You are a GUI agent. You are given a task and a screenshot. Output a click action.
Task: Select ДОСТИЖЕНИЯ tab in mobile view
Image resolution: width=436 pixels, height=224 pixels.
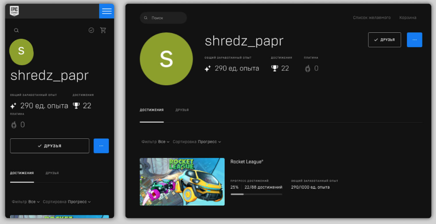point(22,173)
